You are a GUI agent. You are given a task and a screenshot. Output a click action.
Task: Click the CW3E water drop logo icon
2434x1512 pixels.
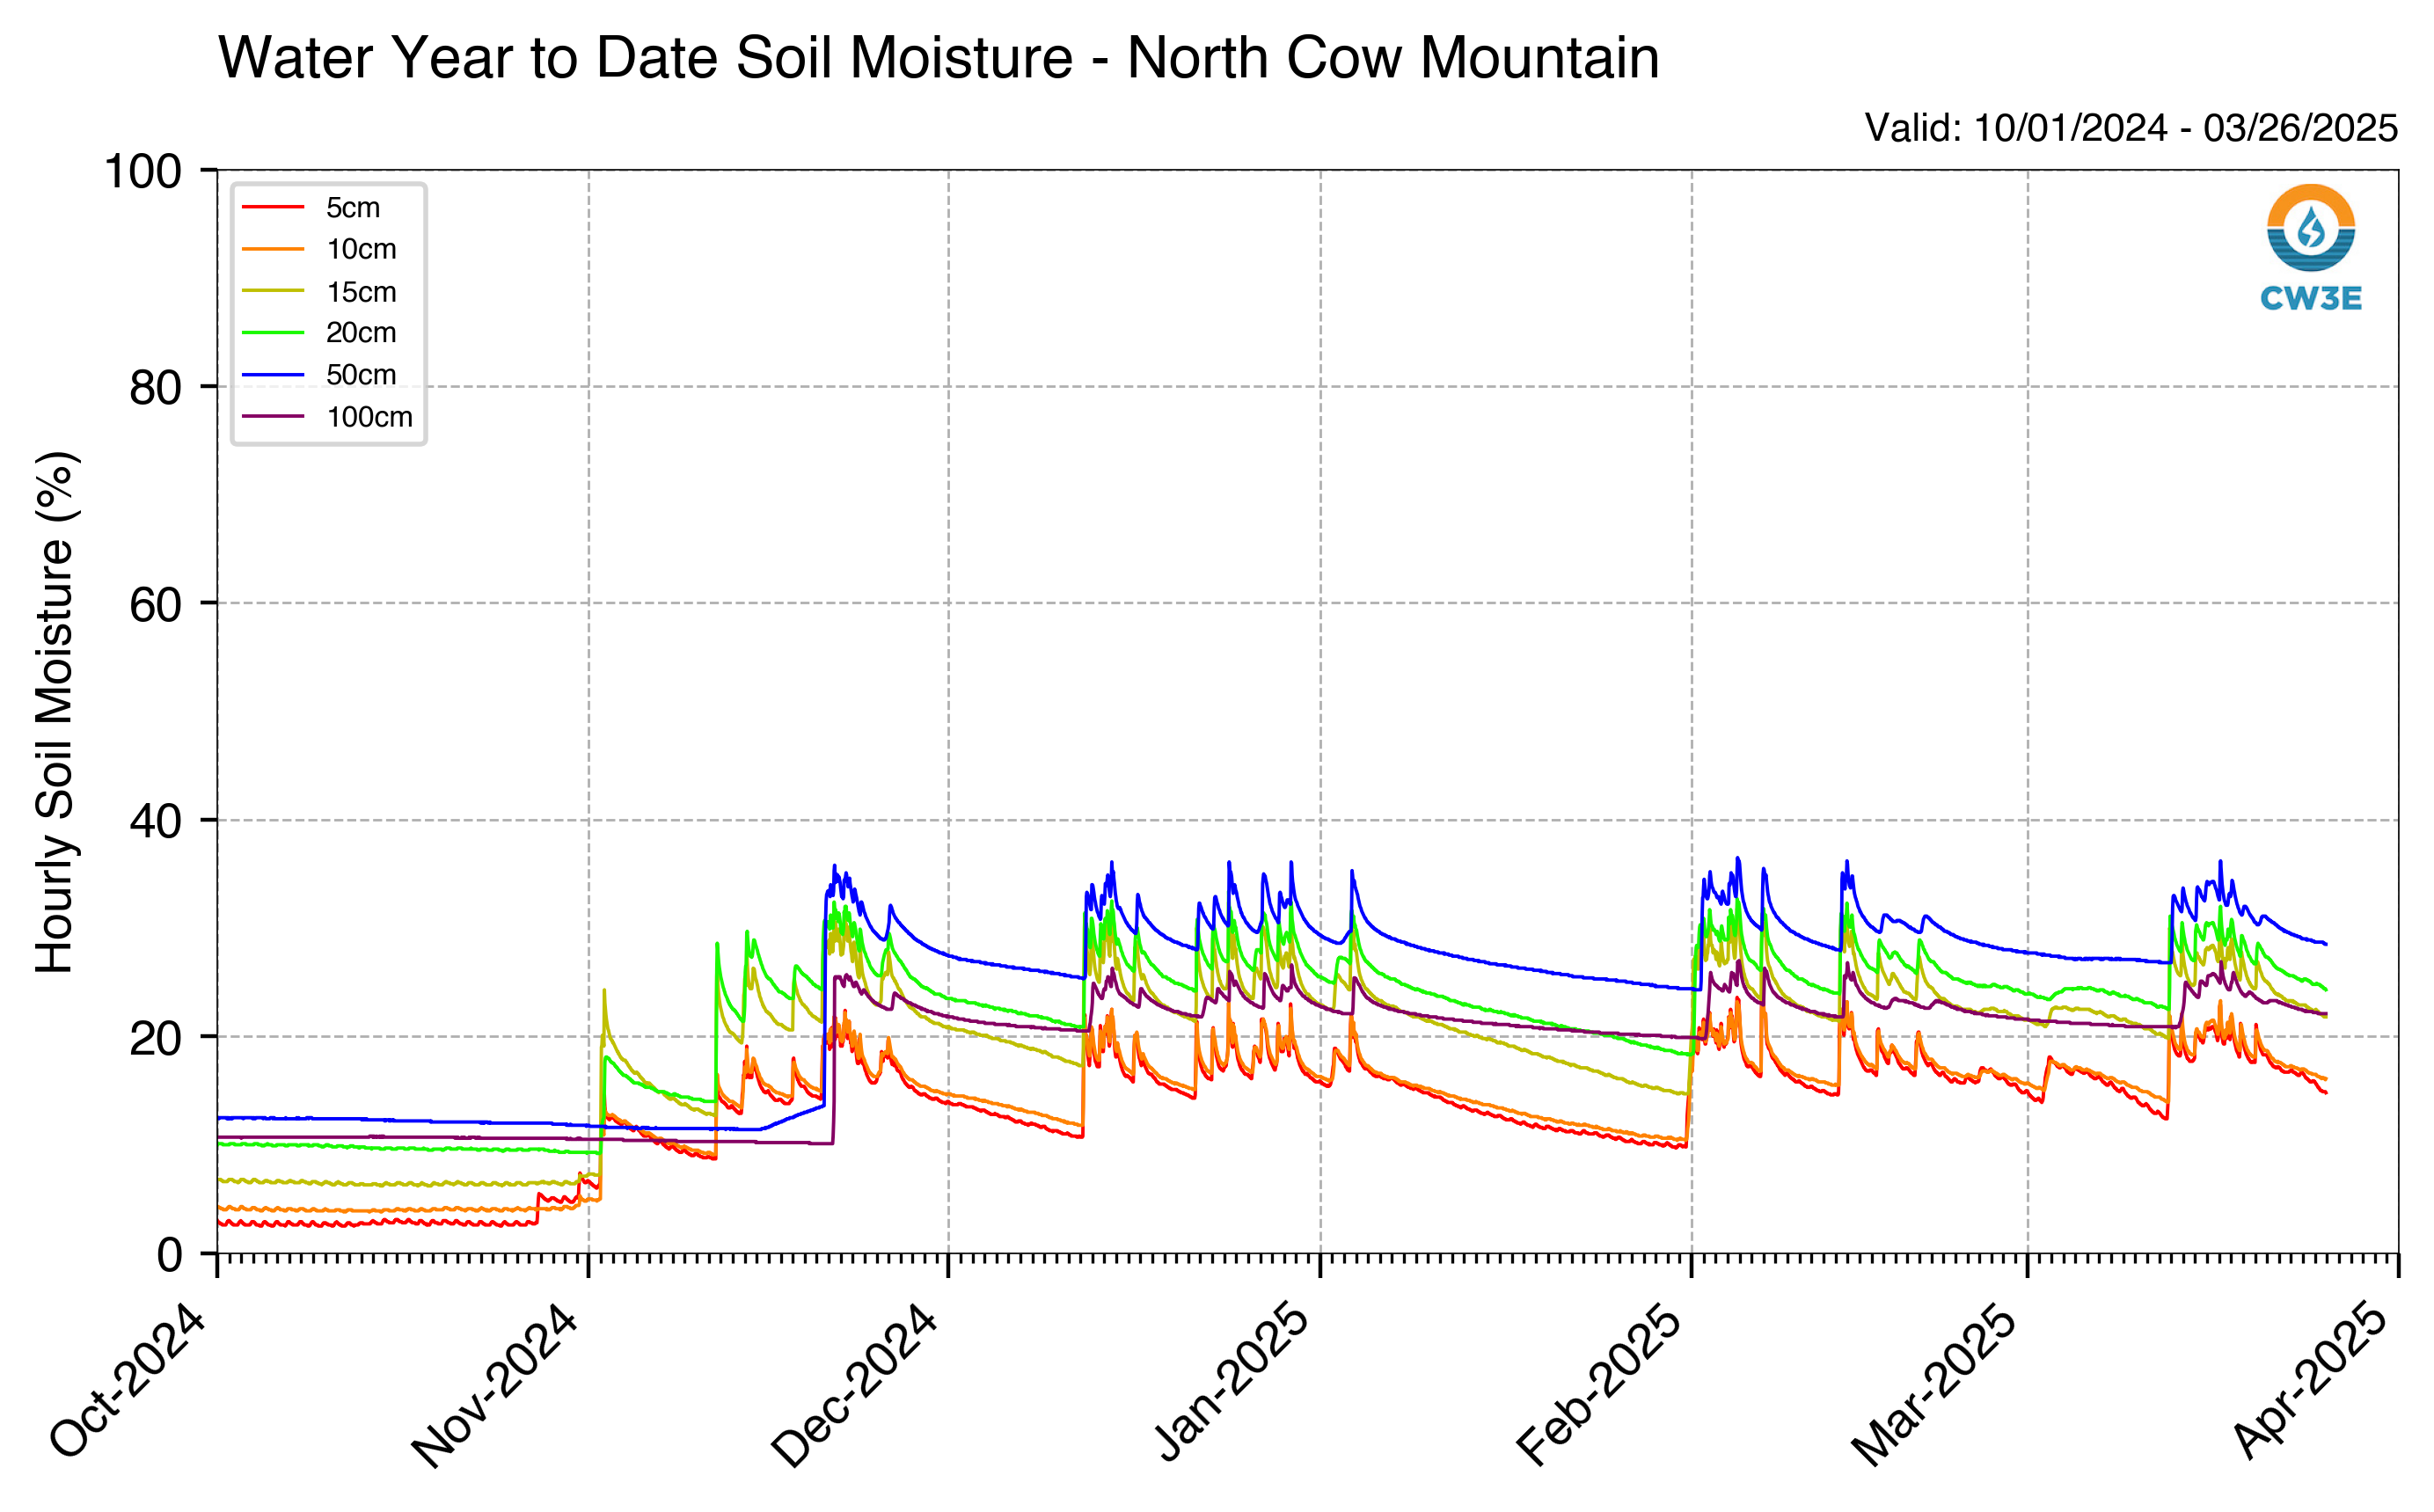[2310, 228]
